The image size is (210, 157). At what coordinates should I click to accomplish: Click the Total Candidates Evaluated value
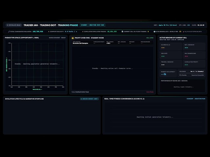38,32
